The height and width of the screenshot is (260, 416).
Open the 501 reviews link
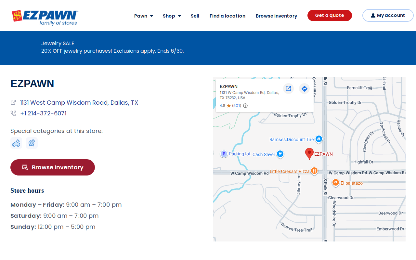point(237,106)
